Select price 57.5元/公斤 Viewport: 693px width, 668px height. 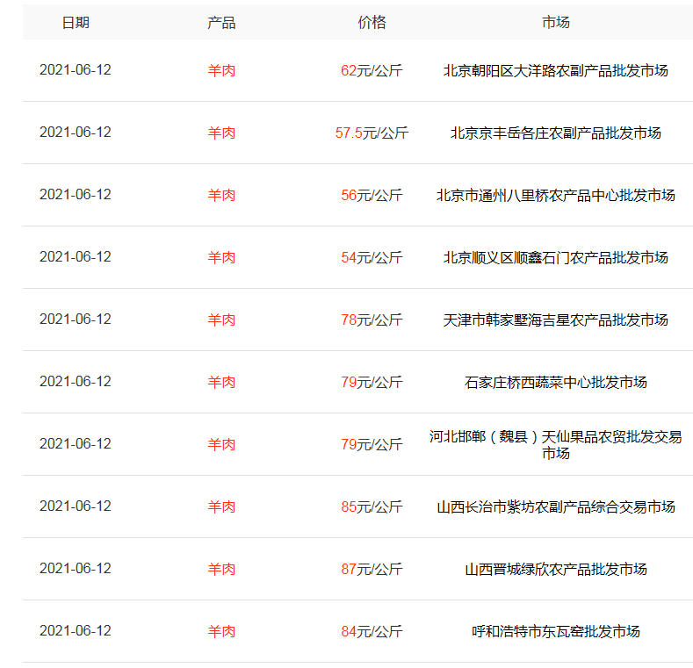[372, 133]
